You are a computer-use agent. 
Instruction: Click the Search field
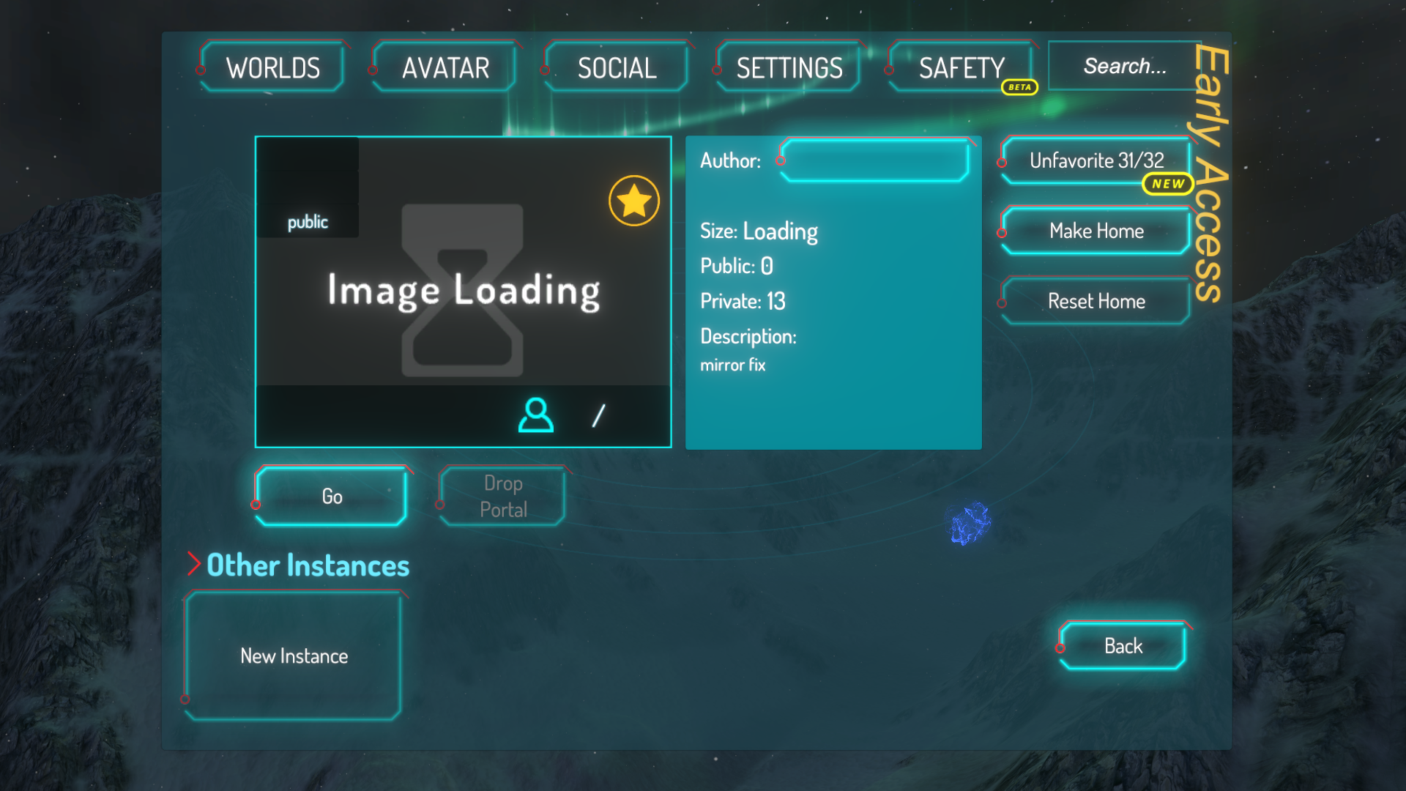(x=1124, y=66)
